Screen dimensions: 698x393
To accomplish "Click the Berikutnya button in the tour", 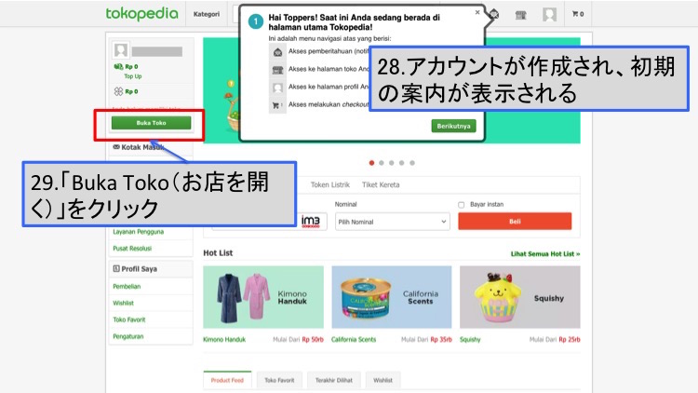I will tap(453, 126).
